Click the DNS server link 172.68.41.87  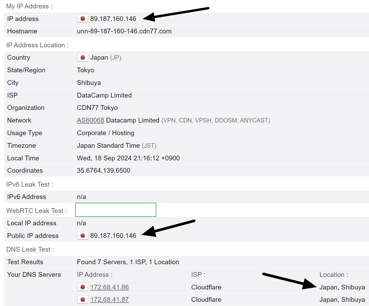pyautogui.click(x=109, y=299)
